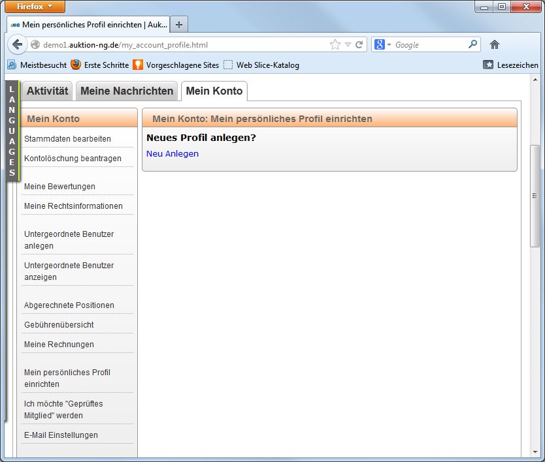Viewport: 545px width, 462px height.
Task: Click the Google search input field
Action: (429, 45)
